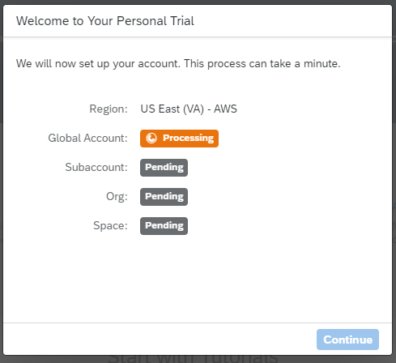396x363 pixels.
Task: Click the Subaccount Pending status badge
Action: point(164,168)
